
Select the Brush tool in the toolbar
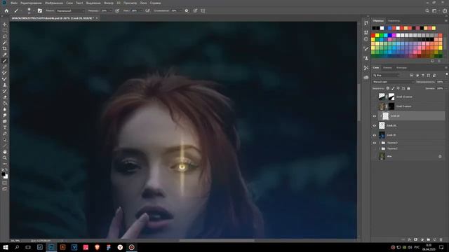(5, 61)
